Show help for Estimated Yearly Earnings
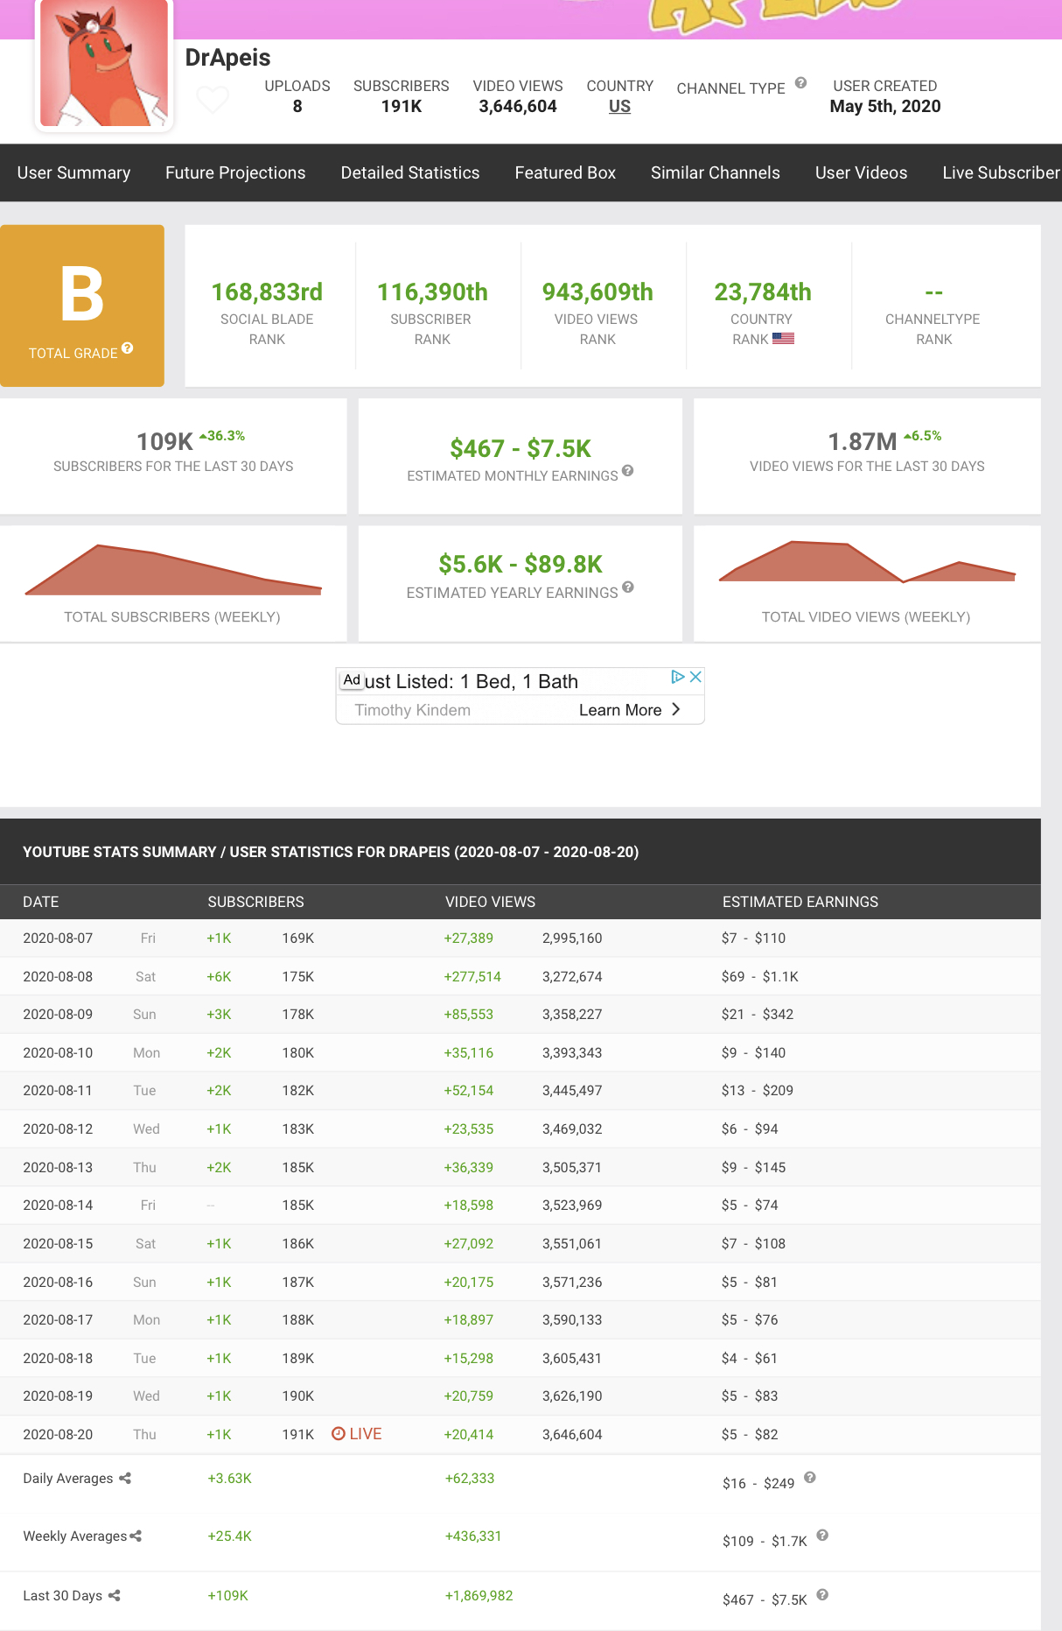Viewport: 1062px width, 1631px height. [628, 587]
